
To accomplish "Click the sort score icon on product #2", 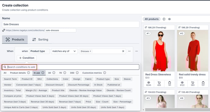I will [179, 27].
